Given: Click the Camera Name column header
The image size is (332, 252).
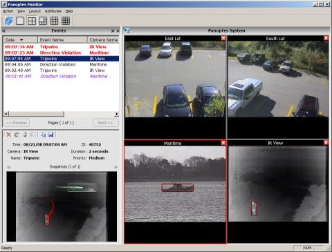Looking at the screenshot, I should click(103, 40).
